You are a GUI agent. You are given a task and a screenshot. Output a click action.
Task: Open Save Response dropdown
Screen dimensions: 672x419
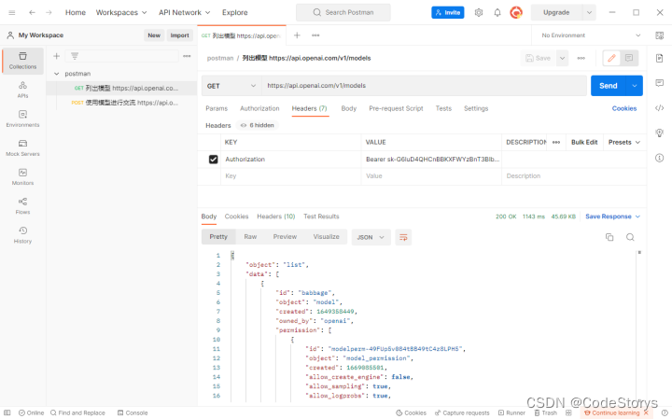point(613,216)
